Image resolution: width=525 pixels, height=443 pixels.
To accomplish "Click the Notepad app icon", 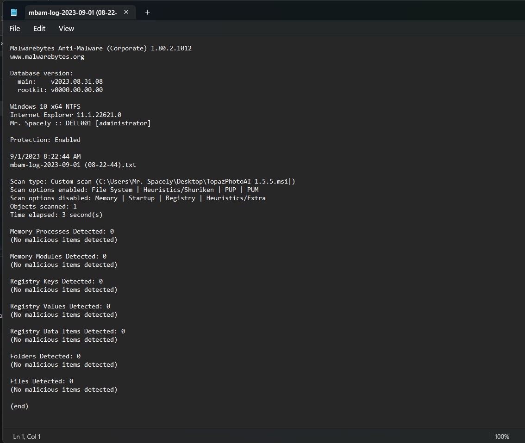I will [14, 12].
